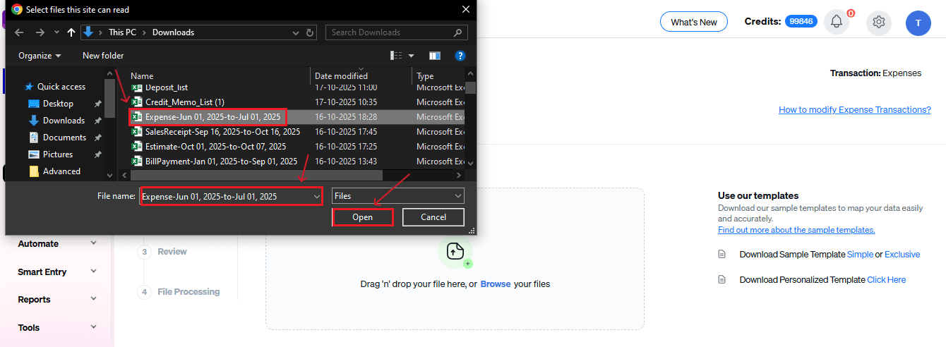Open Documents folder in sidebar

pos(57,138)
